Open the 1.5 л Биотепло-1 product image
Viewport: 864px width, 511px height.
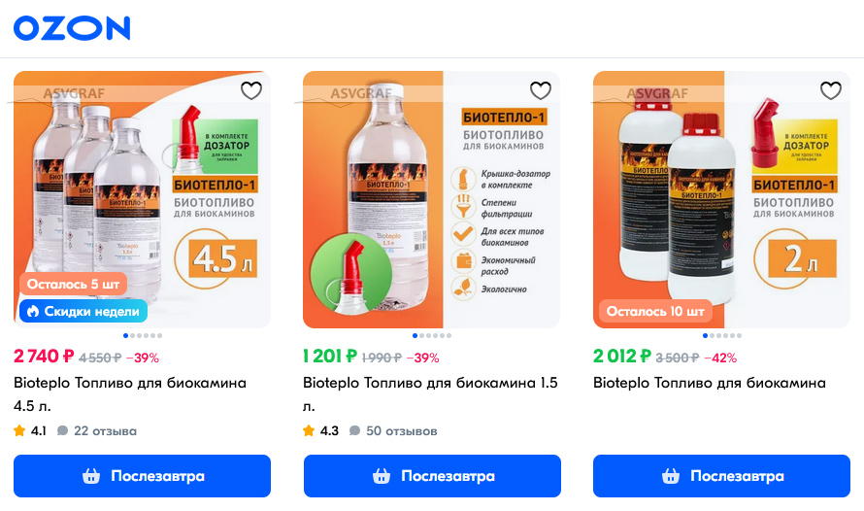coord(431,199)
